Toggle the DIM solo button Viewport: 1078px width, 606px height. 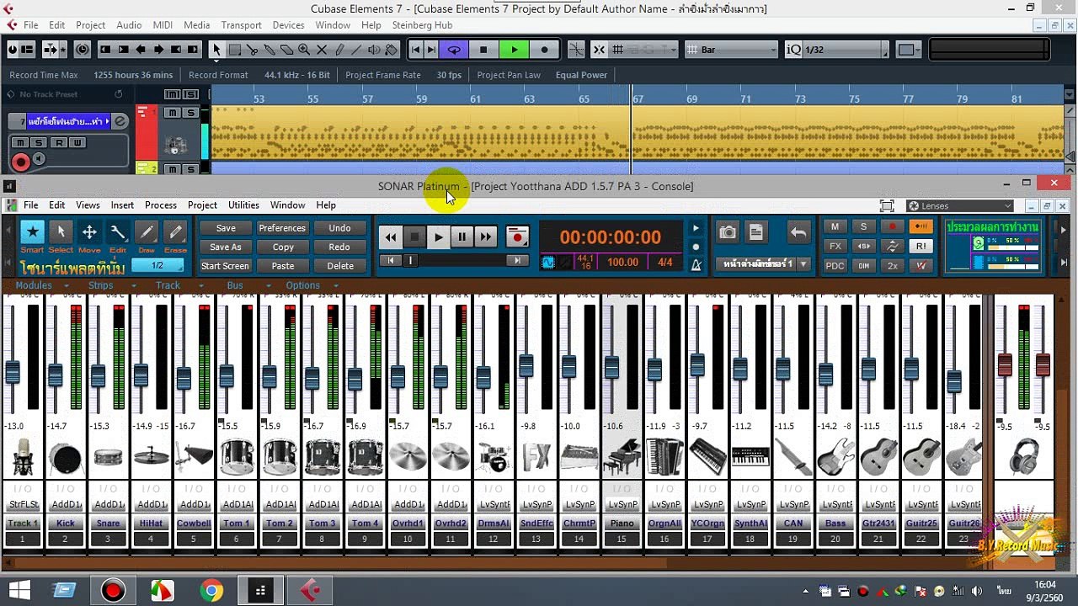[x=863, y=265]
